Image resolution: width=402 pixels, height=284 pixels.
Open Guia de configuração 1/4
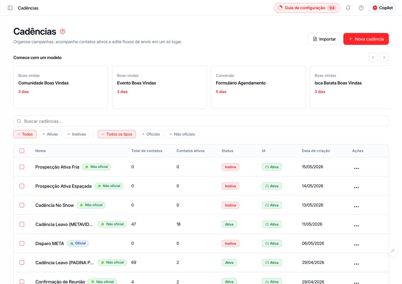pos(307,8)
